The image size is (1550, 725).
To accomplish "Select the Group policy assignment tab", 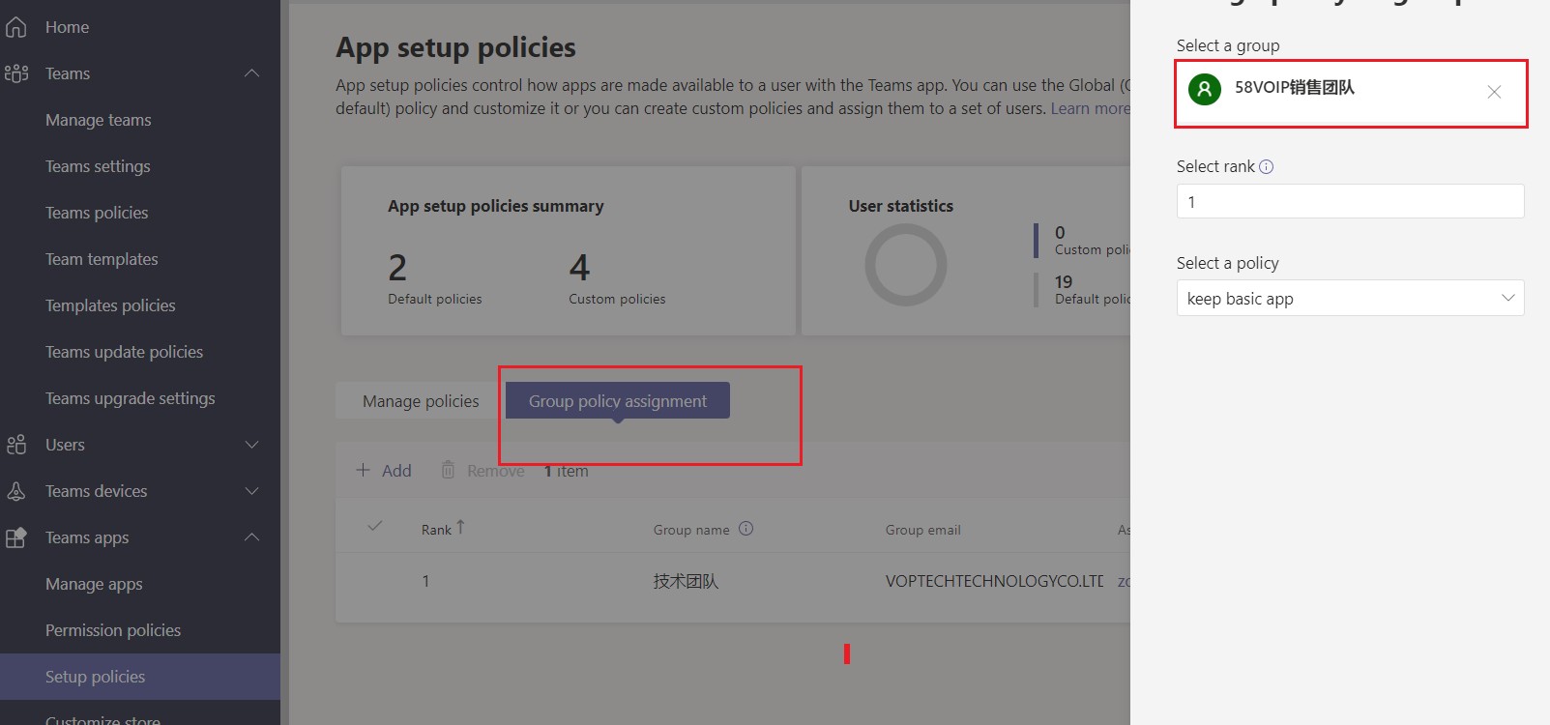I will coord(617,401).
